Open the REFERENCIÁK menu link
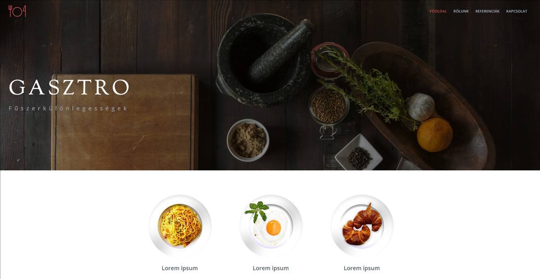 click(x=487, y=11)
